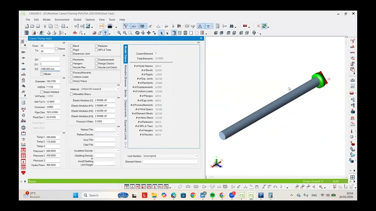Click the green refresh arrows icon
This screenshot has height=211, width=376.
(264, 26)
